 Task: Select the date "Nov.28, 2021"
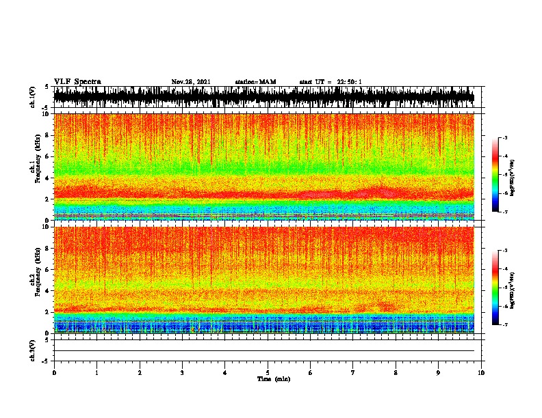pyautogui.click(x=191, y=82)
